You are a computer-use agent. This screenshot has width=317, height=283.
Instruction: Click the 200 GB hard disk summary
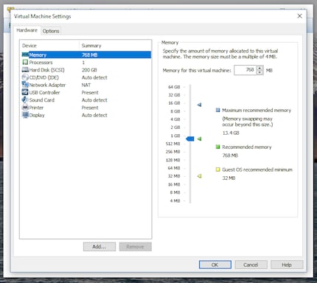[89, 70]
